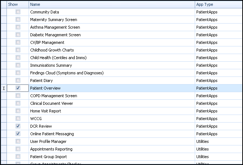Select the Home Visit Report row
Image resolution: width=243 pixels, height=165 pixels.
[x=45, y=111]
